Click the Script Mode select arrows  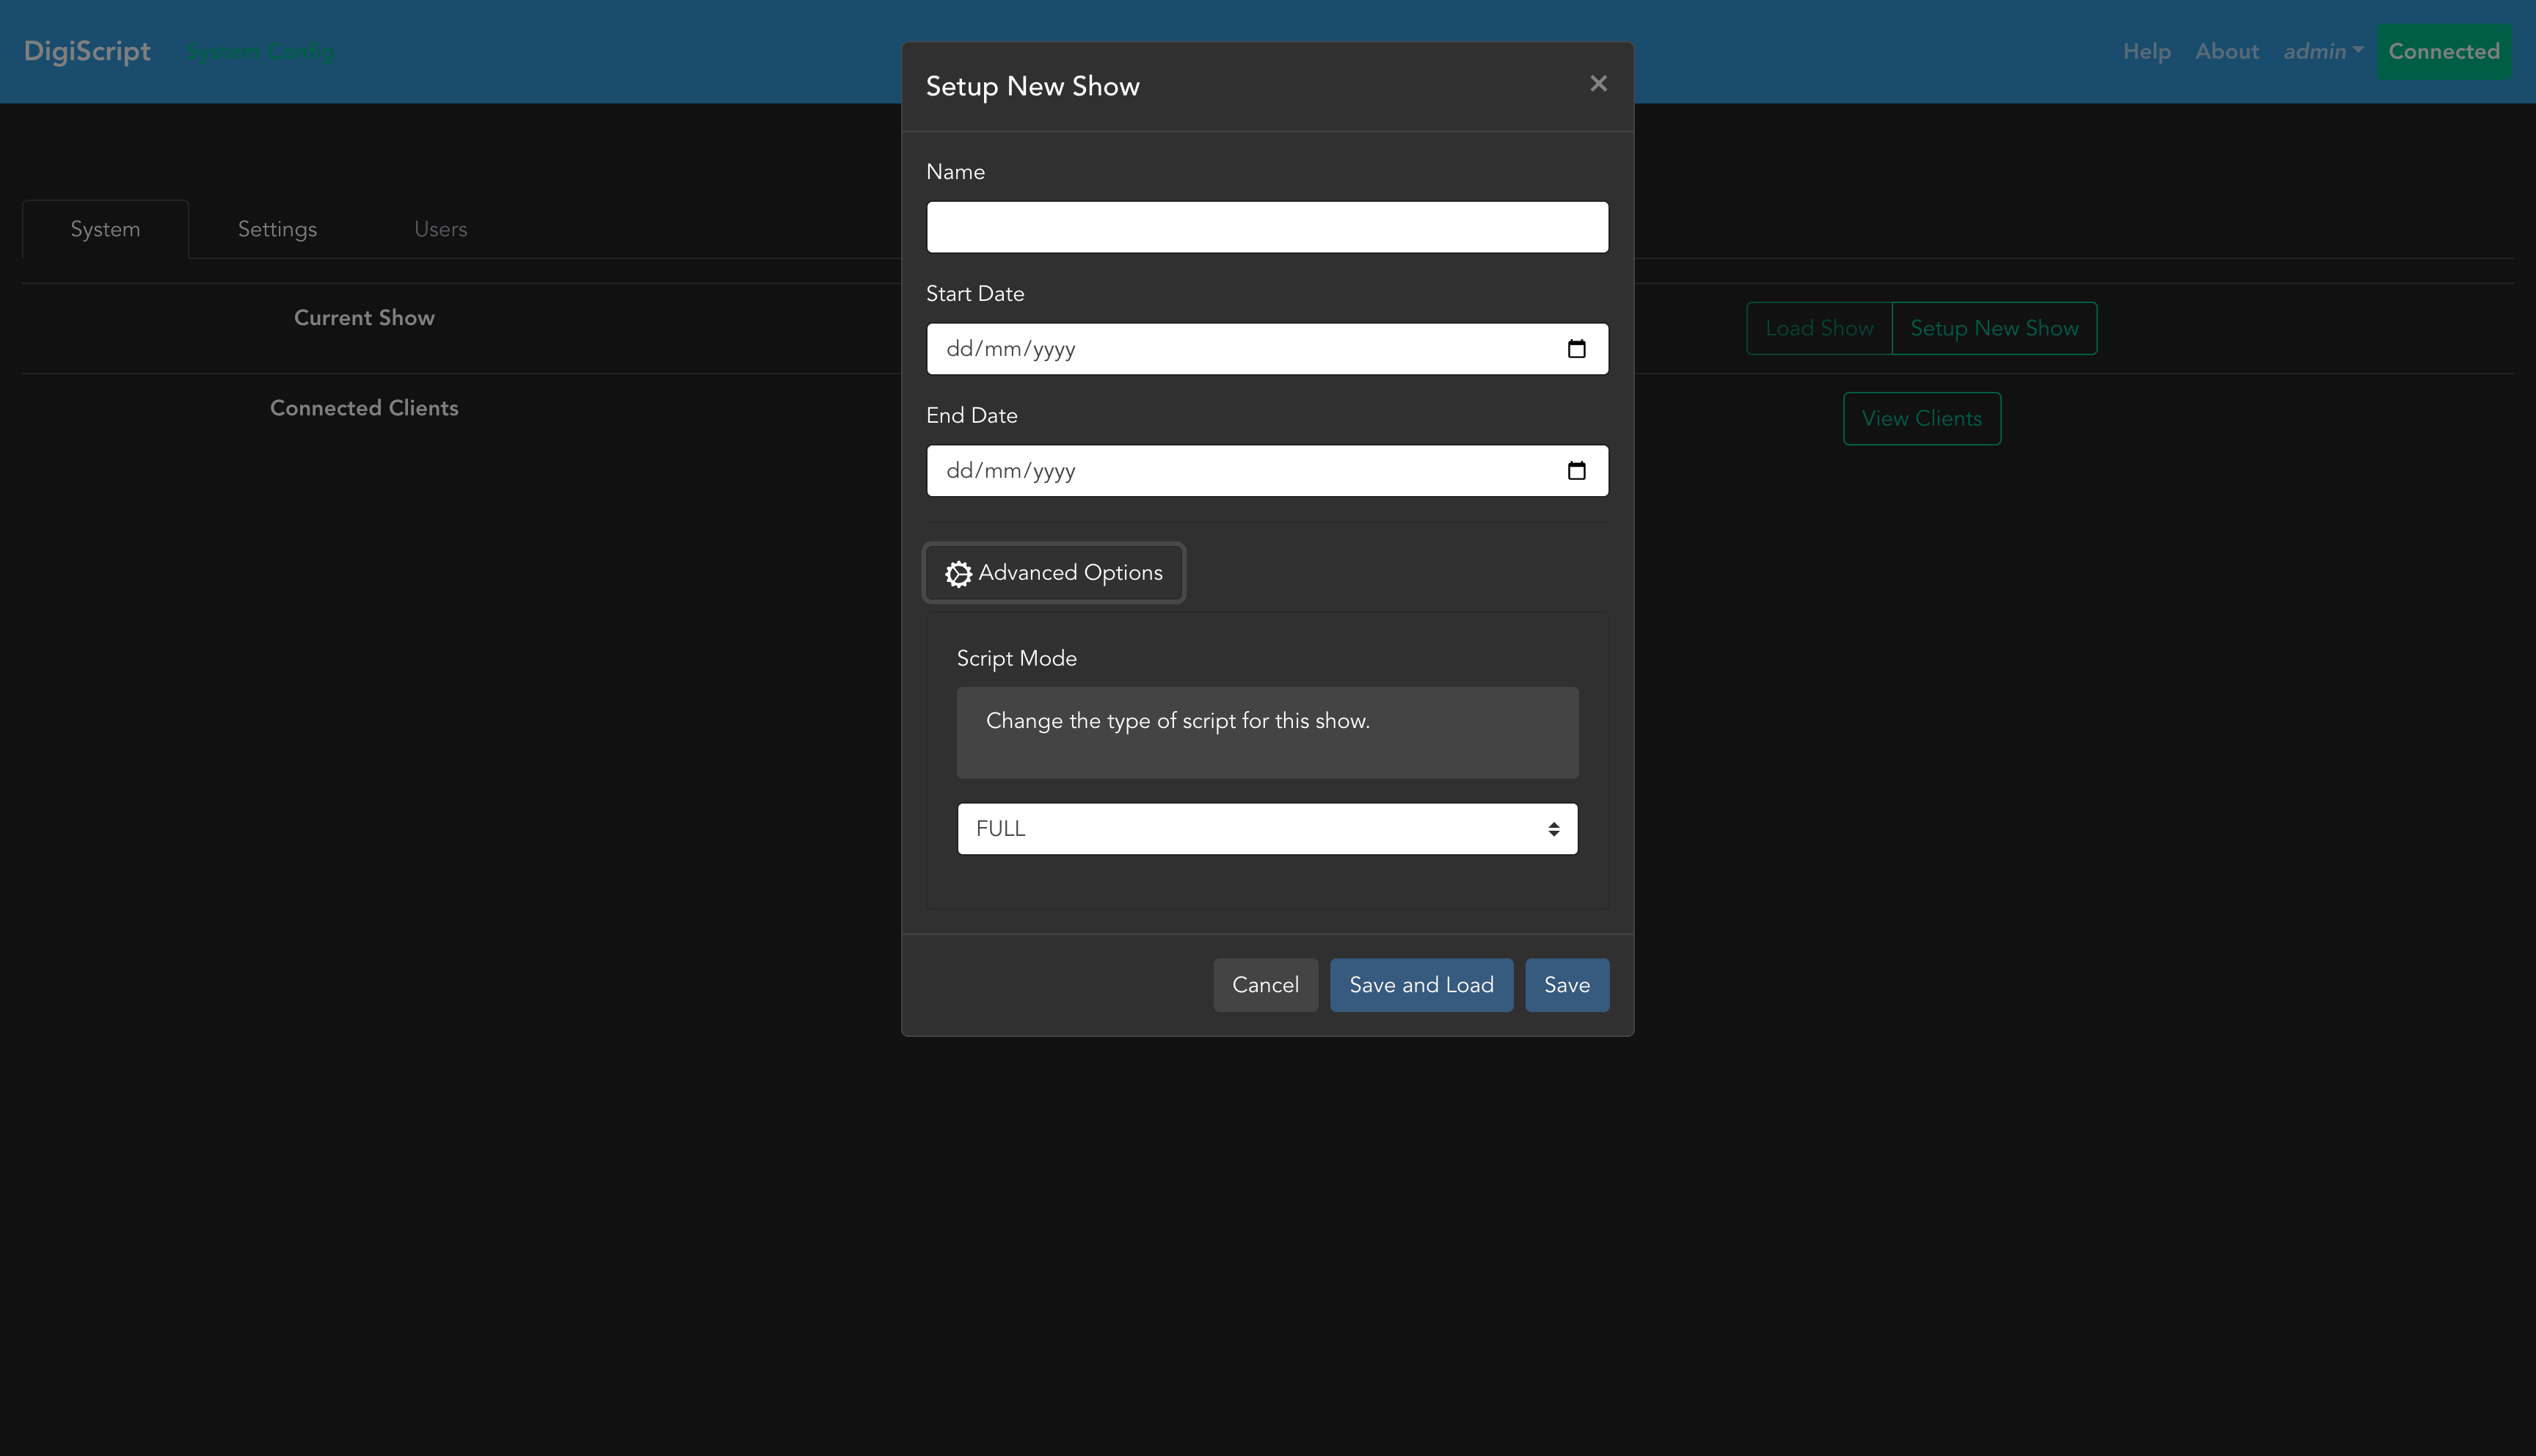[x=1553, y=829]
